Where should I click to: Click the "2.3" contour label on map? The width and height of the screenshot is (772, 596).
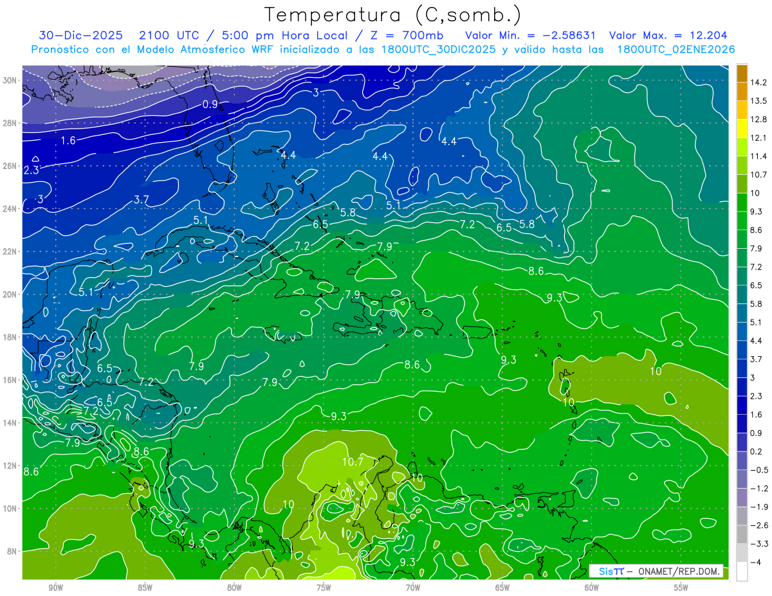(x=31, y=170)
